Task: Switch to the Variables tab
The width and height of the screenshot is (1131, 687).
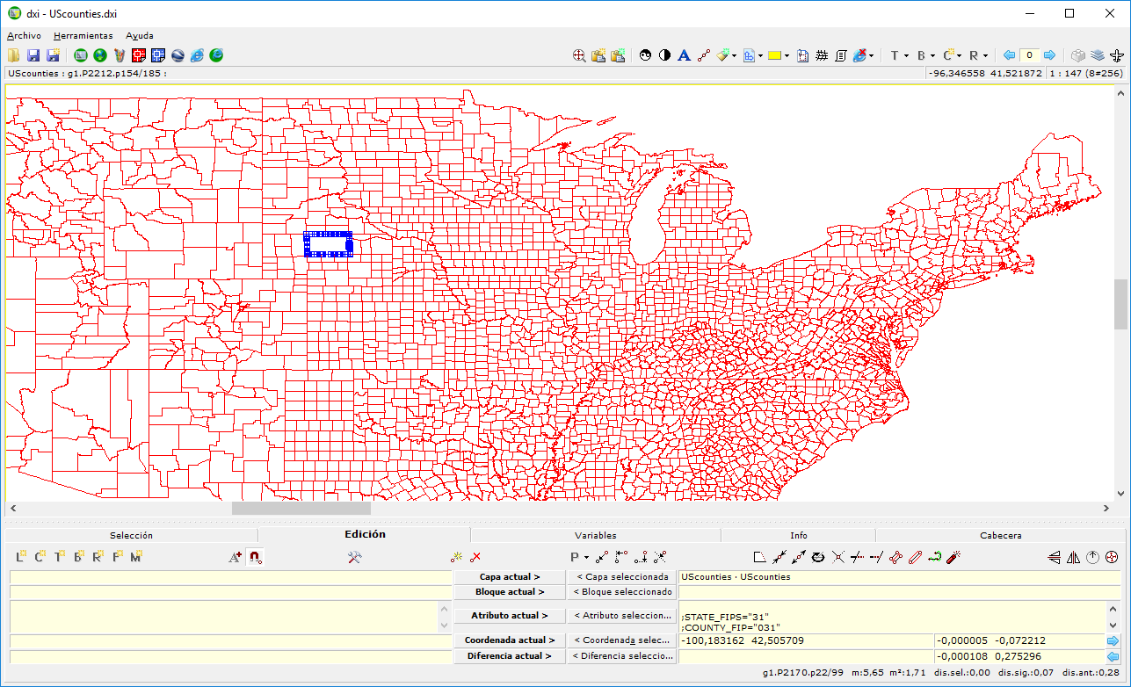Action: coord(595,535)
